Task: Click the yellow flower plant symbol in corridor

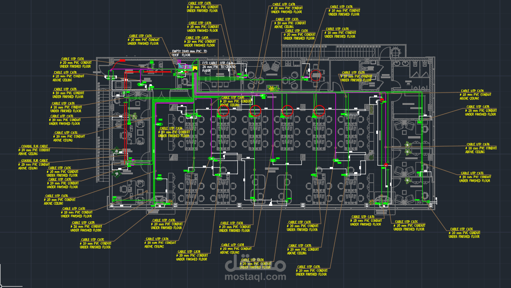Action: 272,88
